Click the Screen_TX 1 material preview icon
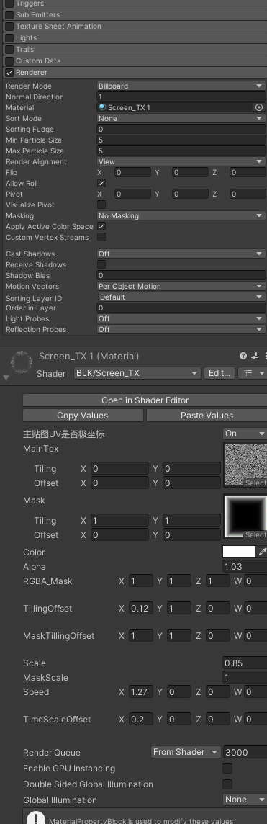 [x=22, y=362]
